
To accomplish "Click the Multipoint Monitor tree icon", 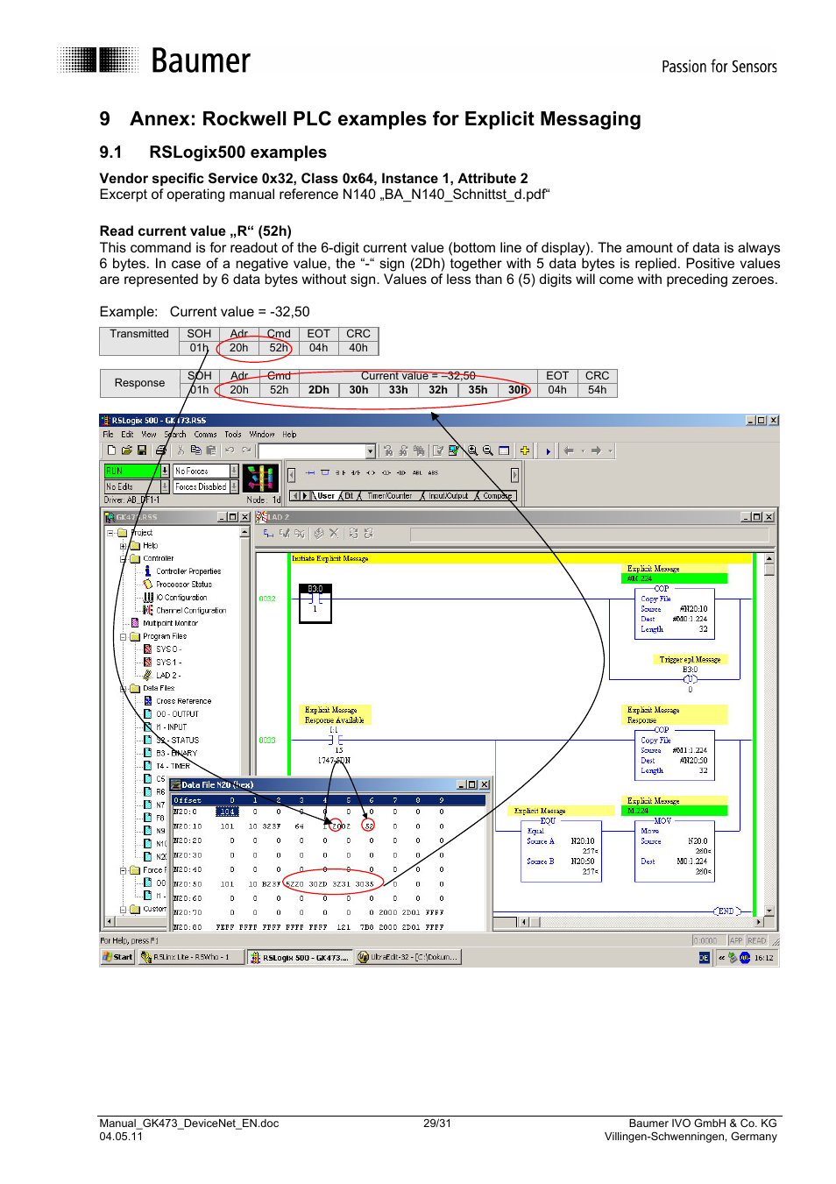I will [x=135, y=623].
